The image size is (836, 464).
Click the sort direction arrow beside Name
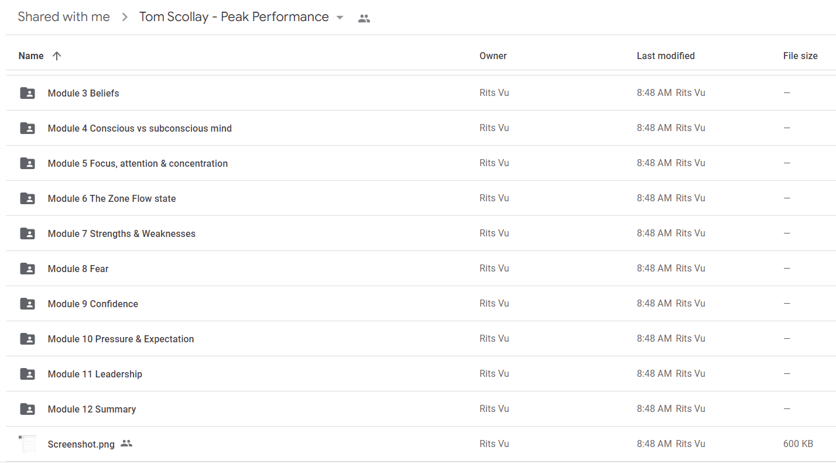point(57,56)
